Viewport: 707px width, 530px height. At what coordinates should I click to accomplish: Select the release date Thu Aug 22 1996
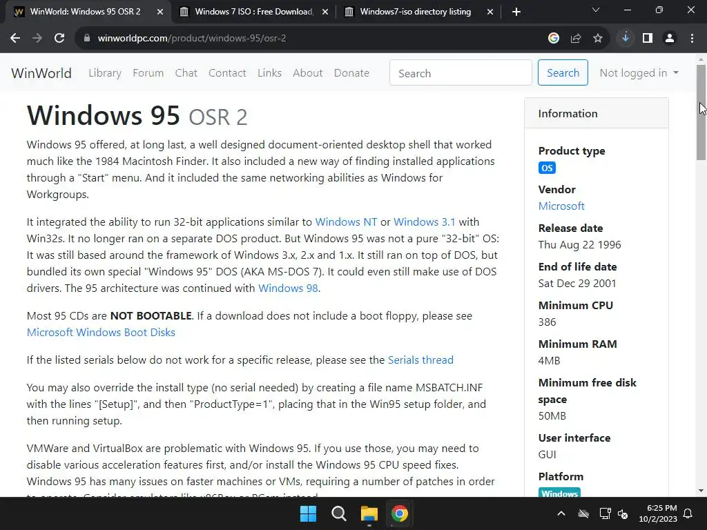pos(579,245)
